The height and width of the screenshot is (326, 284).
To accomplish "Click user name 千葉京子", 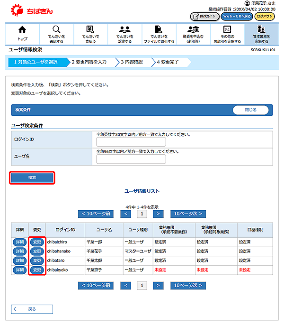I will (x=94, y=270).
